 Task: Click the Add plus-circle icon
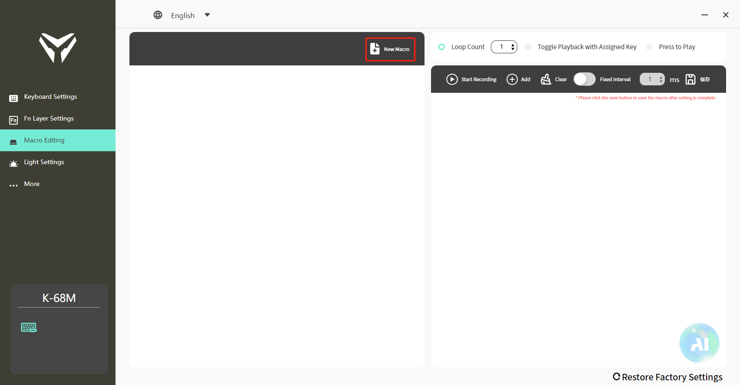click(512, 79)
